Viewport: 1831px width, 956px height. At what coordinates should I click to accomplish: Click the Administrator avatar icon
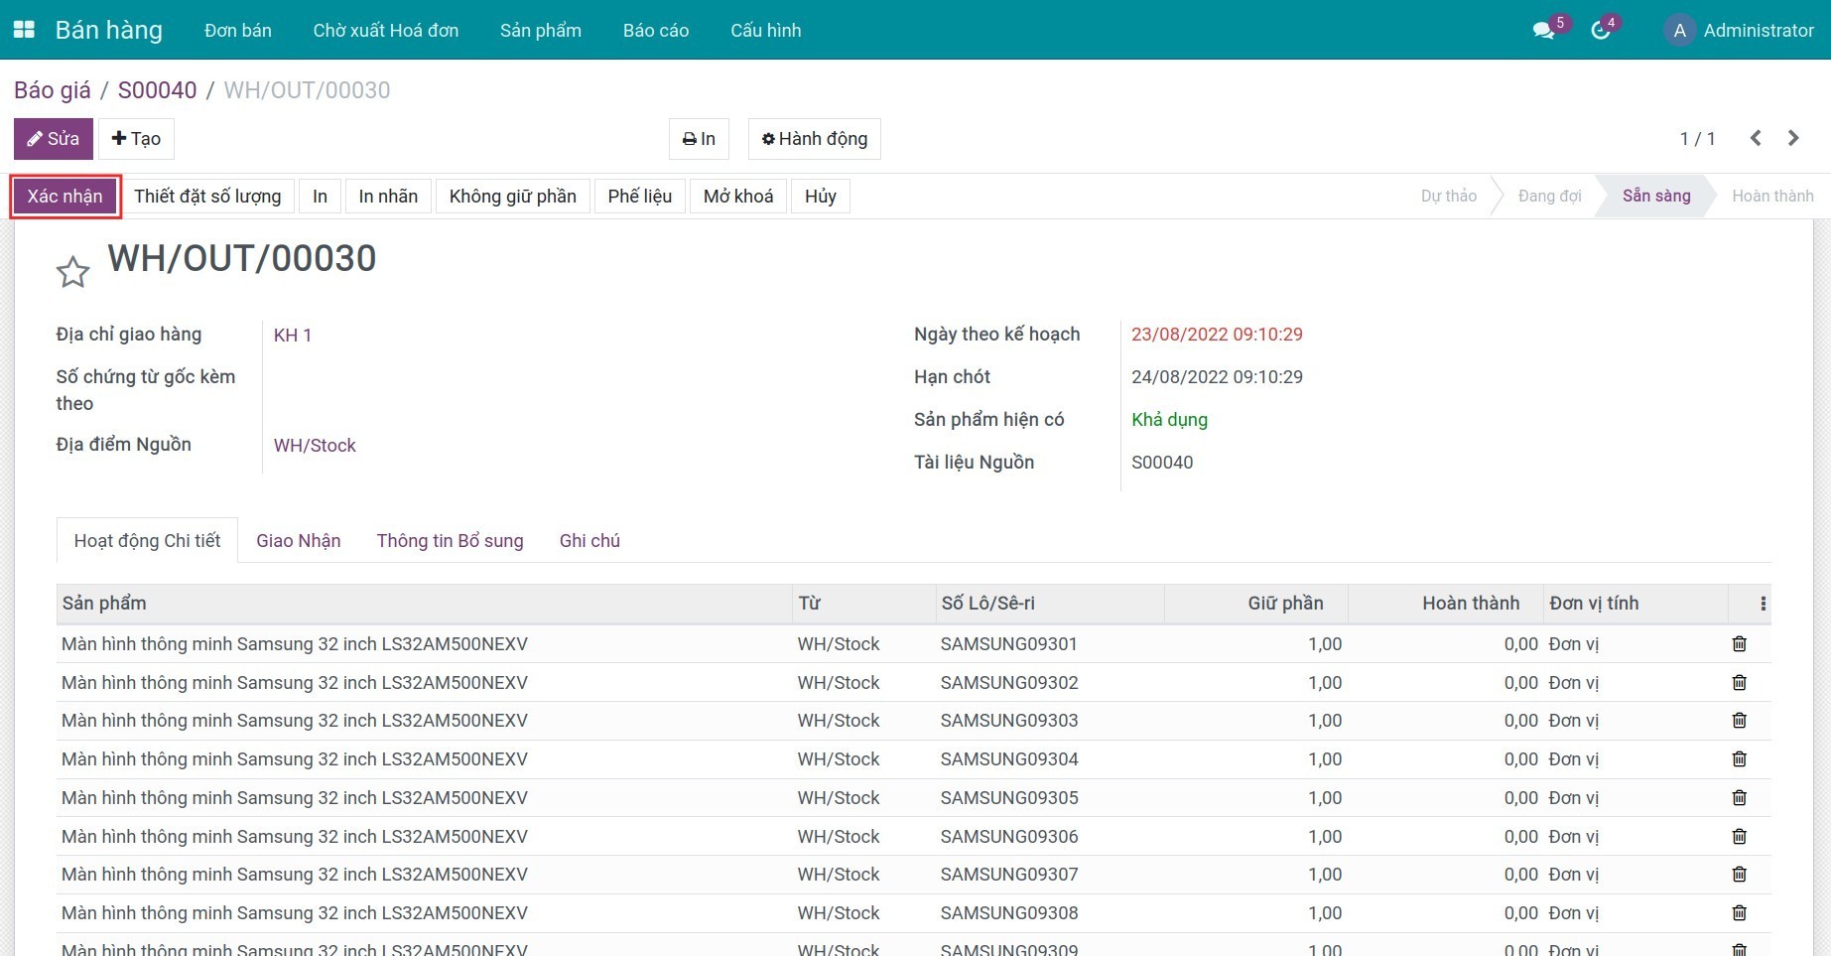coord(1679,31)
